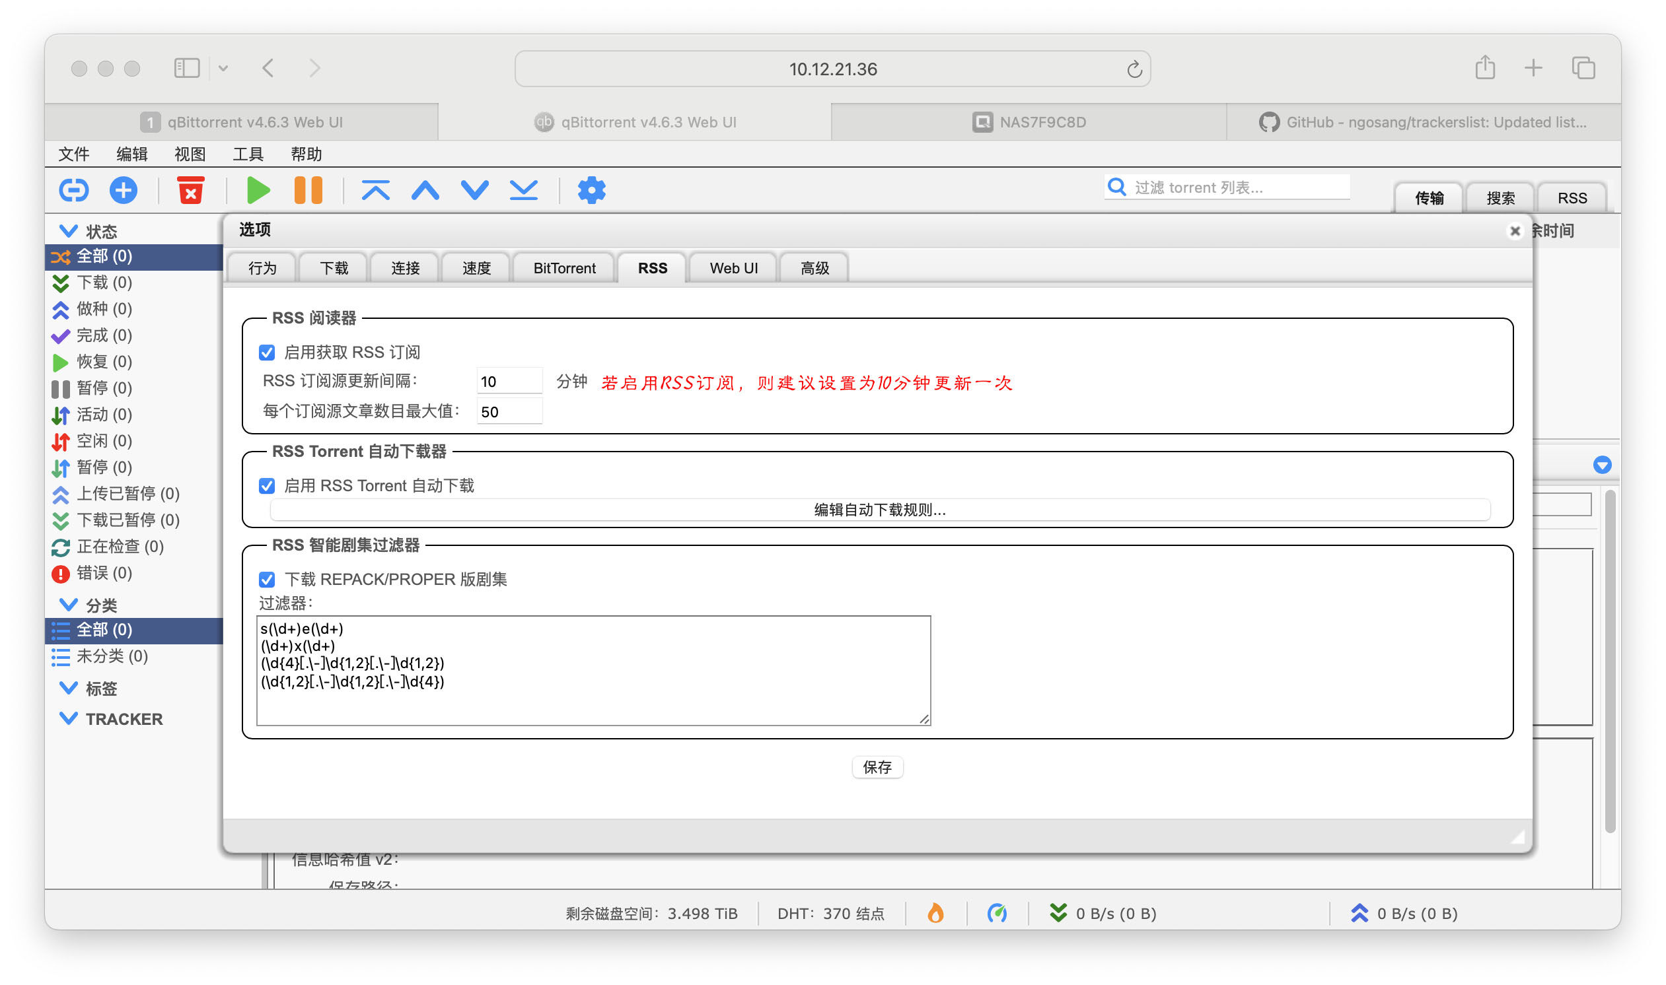
Task: Open the 工具 menu
Action: [x=248, y=154]
